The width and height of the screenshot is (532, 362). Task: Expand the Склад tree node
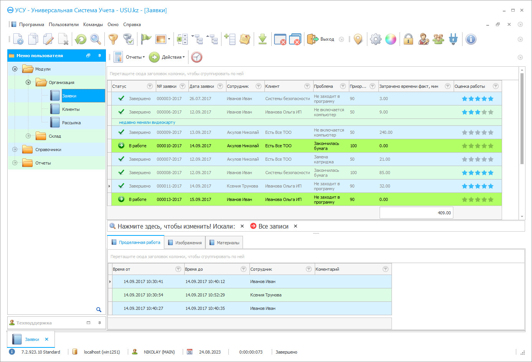[x=28, y=136]
